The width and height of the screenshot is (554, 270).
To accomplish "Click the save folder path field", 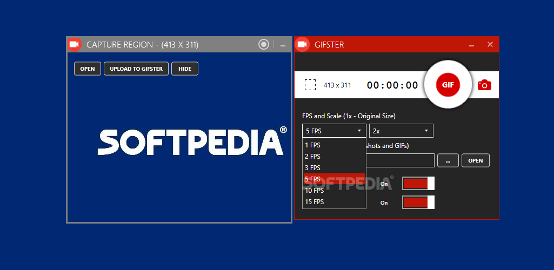I will click(x=401, y=160).
